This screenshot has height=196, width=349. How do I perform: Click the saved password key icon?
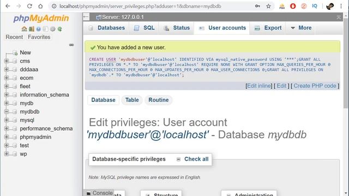point(257,6)
